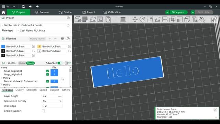Open filament 2 Bambu PLA Basic dropdown

coord(54,46)
